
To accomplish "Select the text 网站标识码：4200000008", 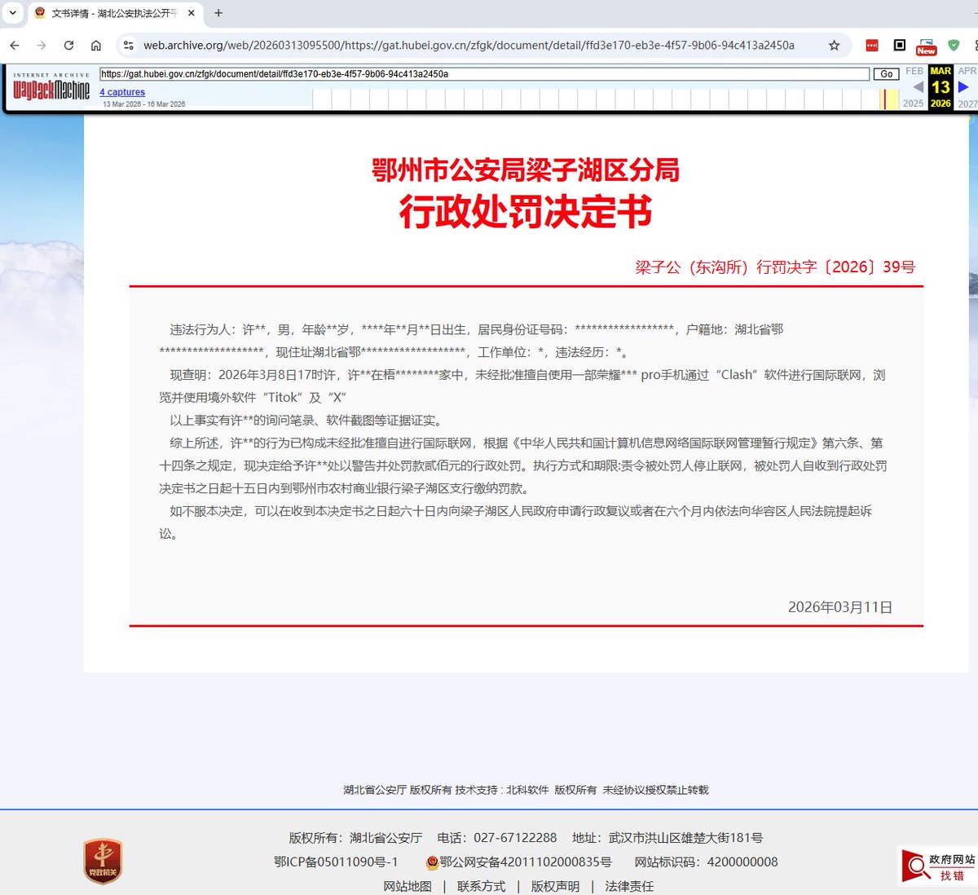I will (706, 862).
